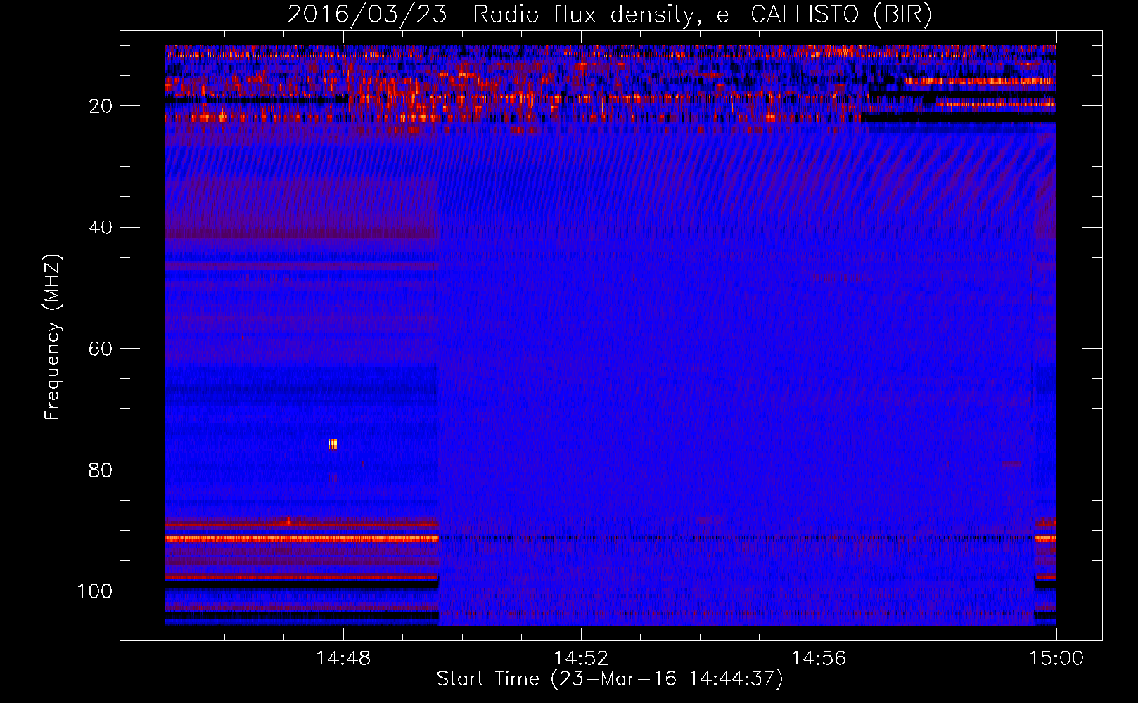1138x703 pixels.
Task: Click the '15:00' time tick label
Action: [1056, 659]
